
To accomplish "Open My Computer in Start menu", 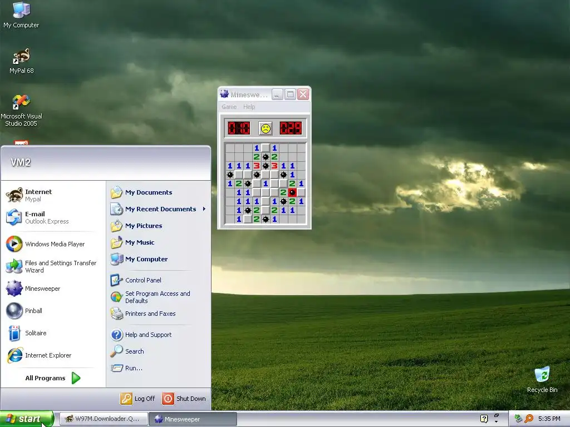I will pos(139,259).
